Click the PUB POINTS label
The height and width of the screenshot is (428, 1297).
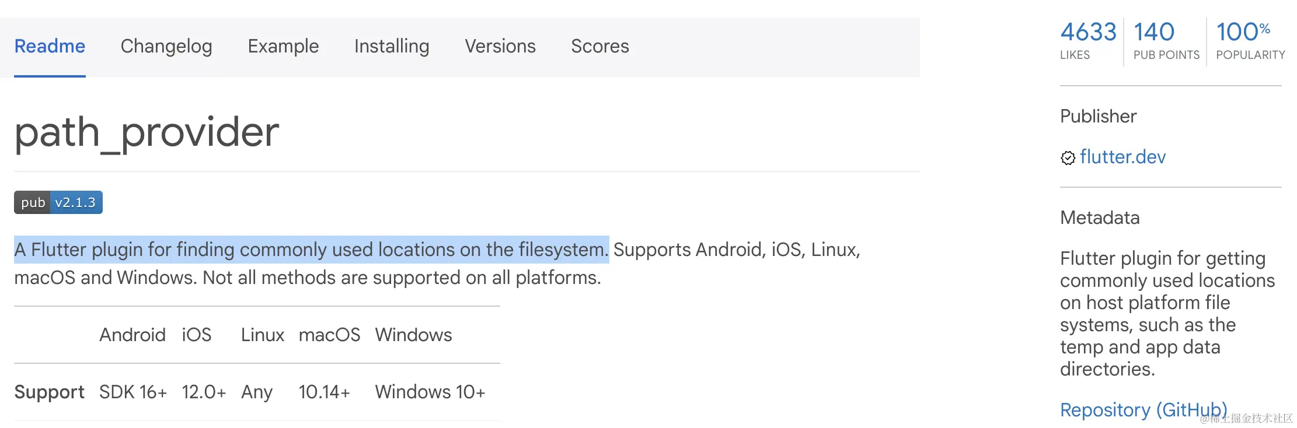1165,54
